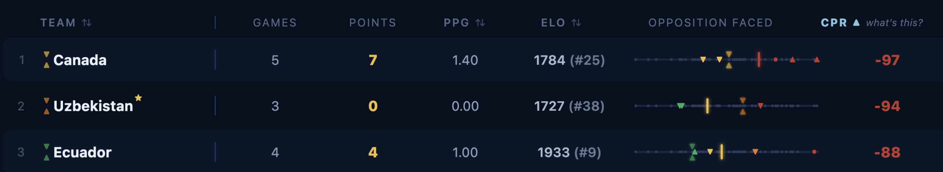
Task: Sort by ELO using arrow icon
Action: pyautogui.click(x=576, y=23)
